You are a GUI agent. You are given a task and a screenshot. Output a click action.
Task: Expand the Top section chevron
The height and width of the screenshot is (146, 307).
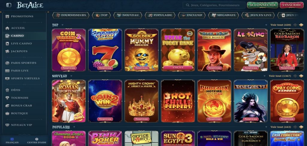pos(62,25)
